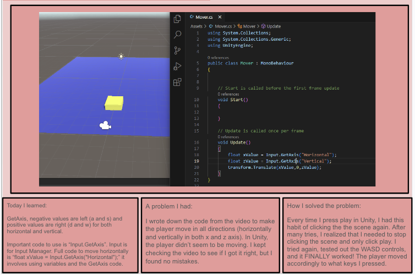The image size is (415, 275).
Task: Click the transform.Translate code line
Action: [275, 167]
